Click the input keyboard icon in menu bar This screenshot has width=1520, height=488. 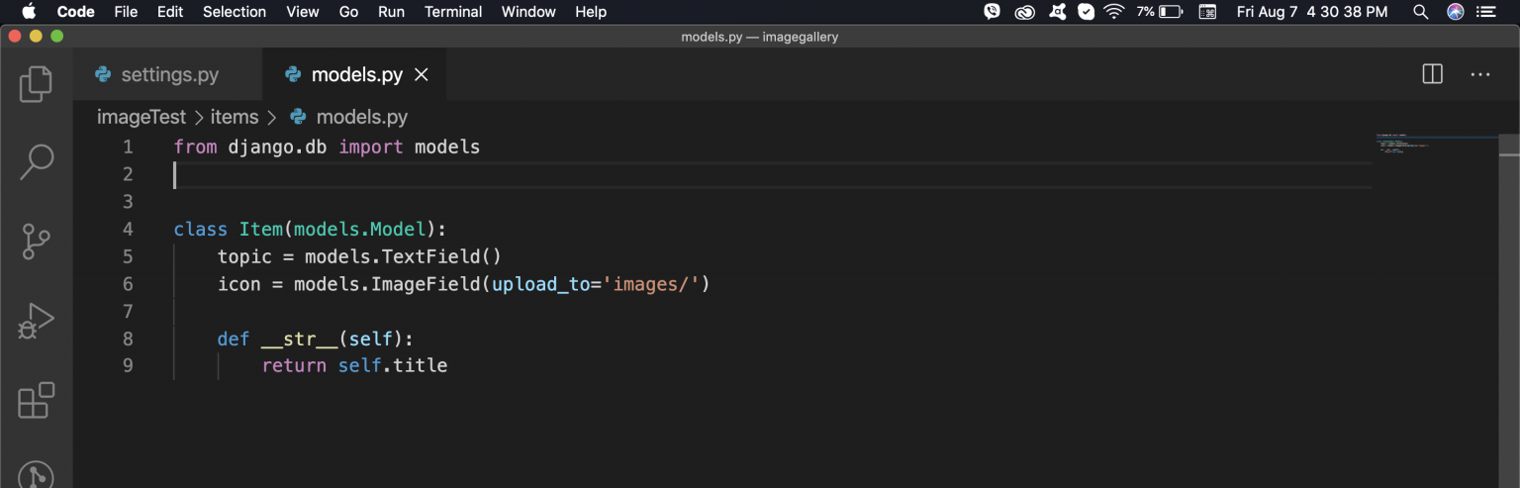tap(1207, 12)
